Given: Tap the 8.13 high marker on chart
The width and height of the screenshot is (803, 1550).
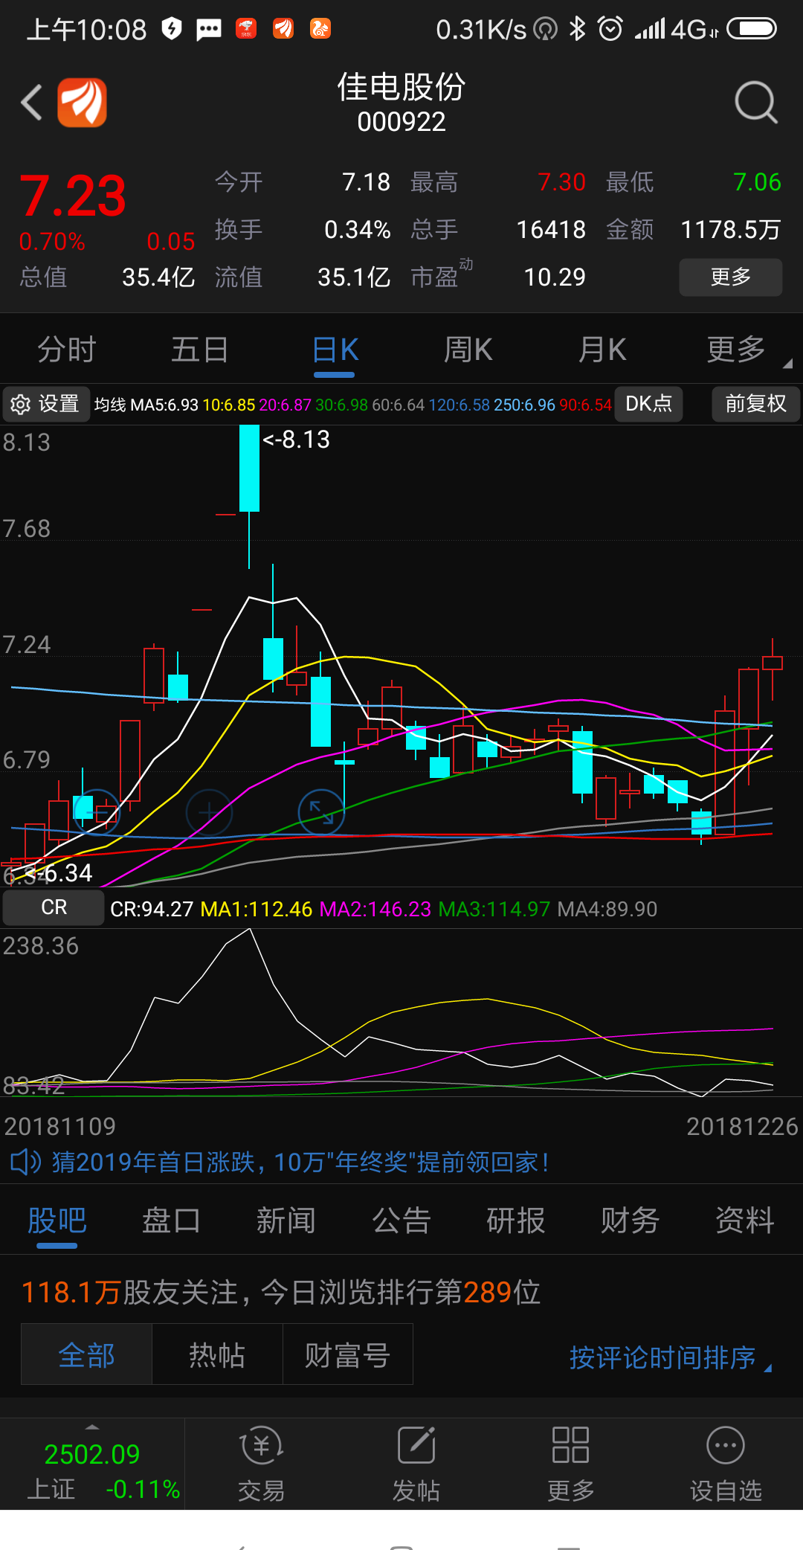Looking at the screenshot, I should click(296, 440).
